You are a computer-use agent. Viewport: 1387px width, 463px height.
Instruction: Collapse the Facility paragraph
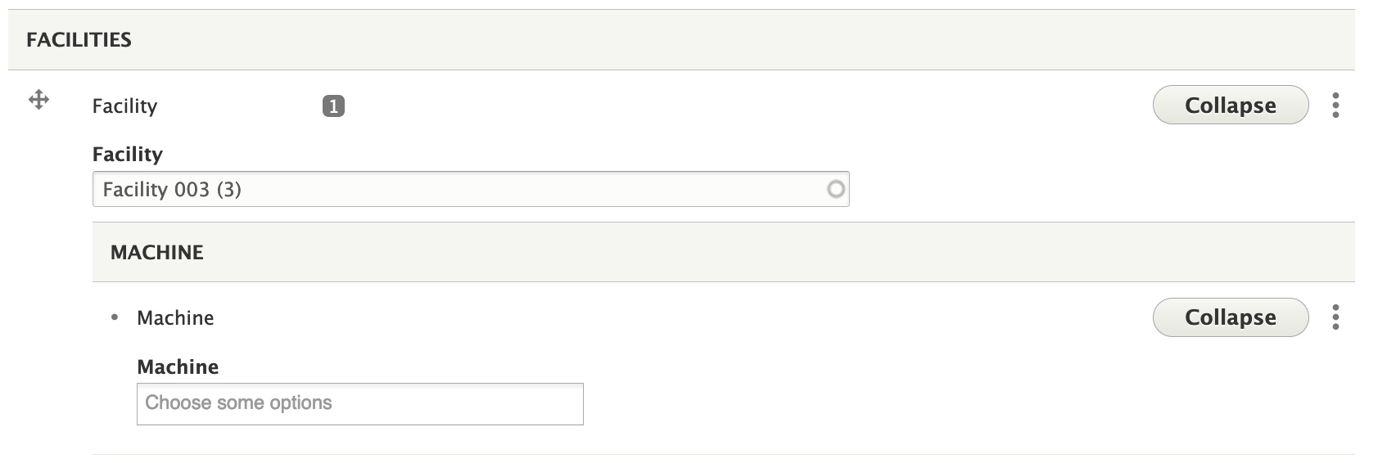click(1230, 106)
